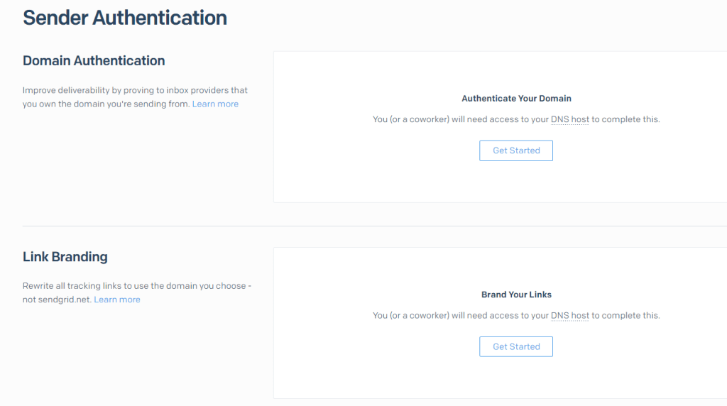Click the Brand Your Links card title
The height and width of the screenshot is (406, 727).
pos(516,295)
